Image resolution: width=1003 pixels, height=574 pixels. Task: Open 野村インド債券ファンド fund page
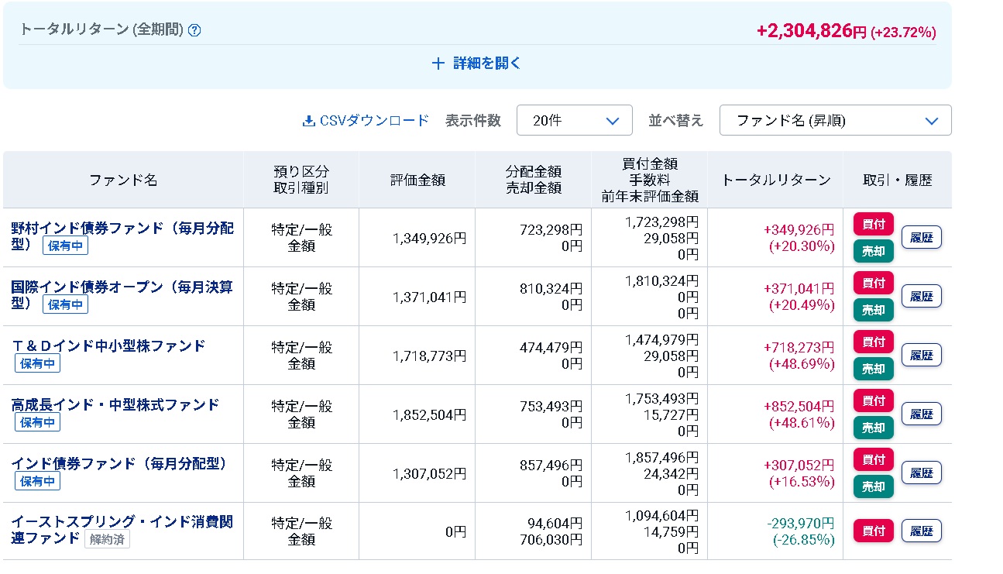(x=122, y=229)
